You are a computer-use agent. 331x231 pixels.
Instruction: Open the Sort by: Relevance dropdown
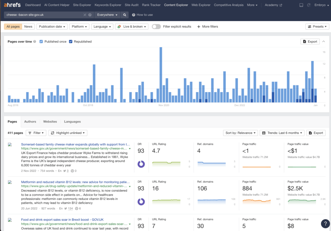tap(240, 133)
